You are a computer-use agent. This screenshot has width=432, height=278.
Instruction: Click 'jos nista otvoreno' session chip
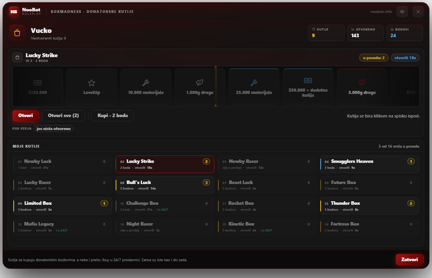pos(53,128)
